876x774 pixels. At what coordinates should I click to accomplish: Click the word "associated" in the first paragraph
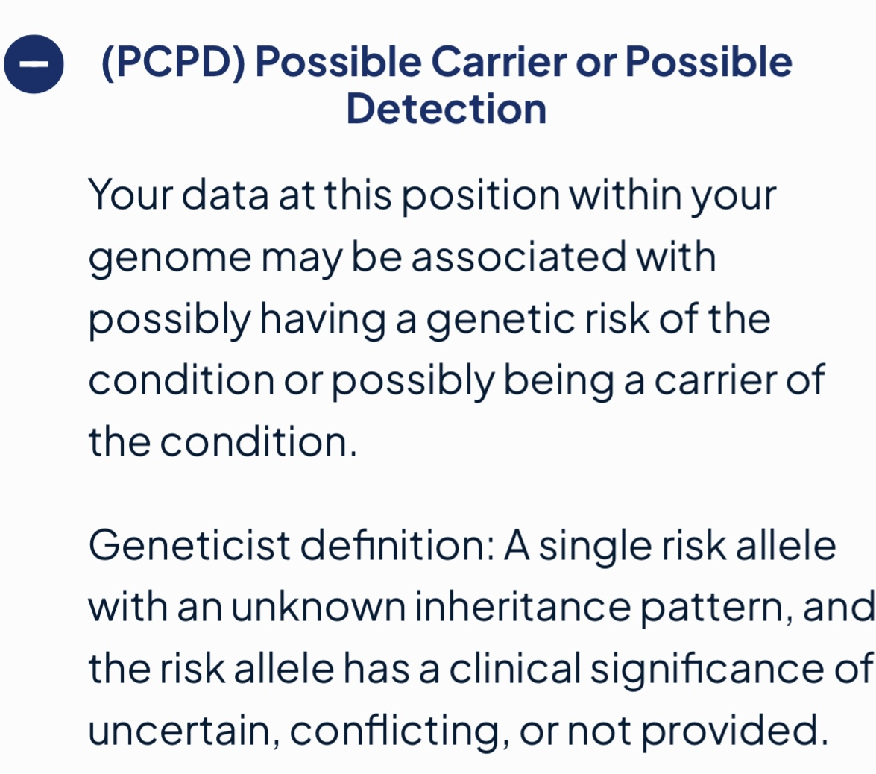pyautogui.click(x=518, y=258)
